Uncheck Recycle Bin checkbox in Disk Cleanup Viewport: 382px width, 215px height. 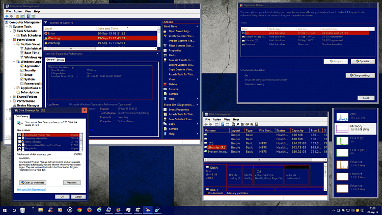coord(20,148)
